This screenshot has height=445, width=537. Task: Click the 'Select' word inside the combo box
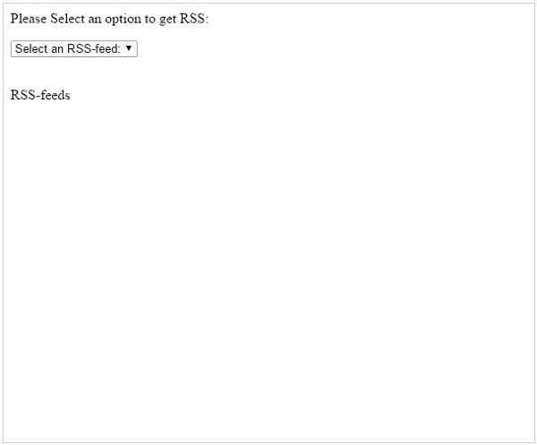31,48
